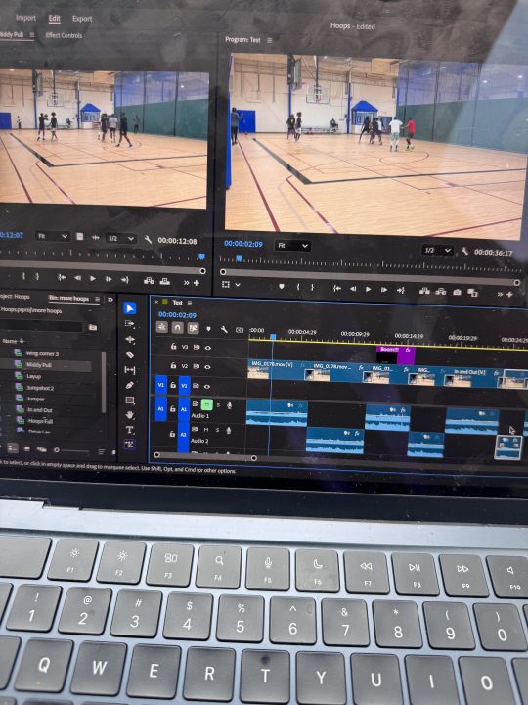Click Export Frame camera icon
The height and width of the screenshot is (705, 528).
[x=457, y=292]
